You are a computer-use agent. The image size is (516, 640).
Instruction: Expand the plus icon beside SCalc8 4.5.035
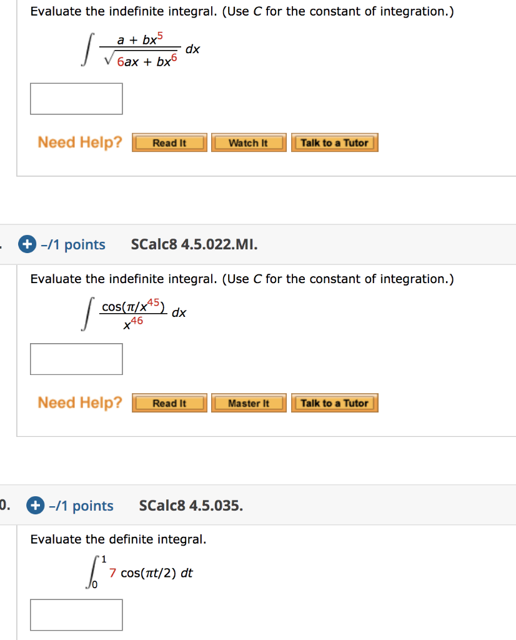35,506
